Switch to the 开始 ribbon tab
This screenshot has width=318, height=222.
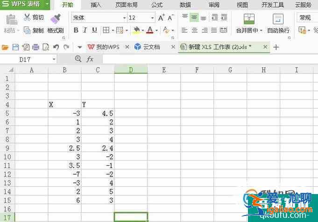(68, 5)
